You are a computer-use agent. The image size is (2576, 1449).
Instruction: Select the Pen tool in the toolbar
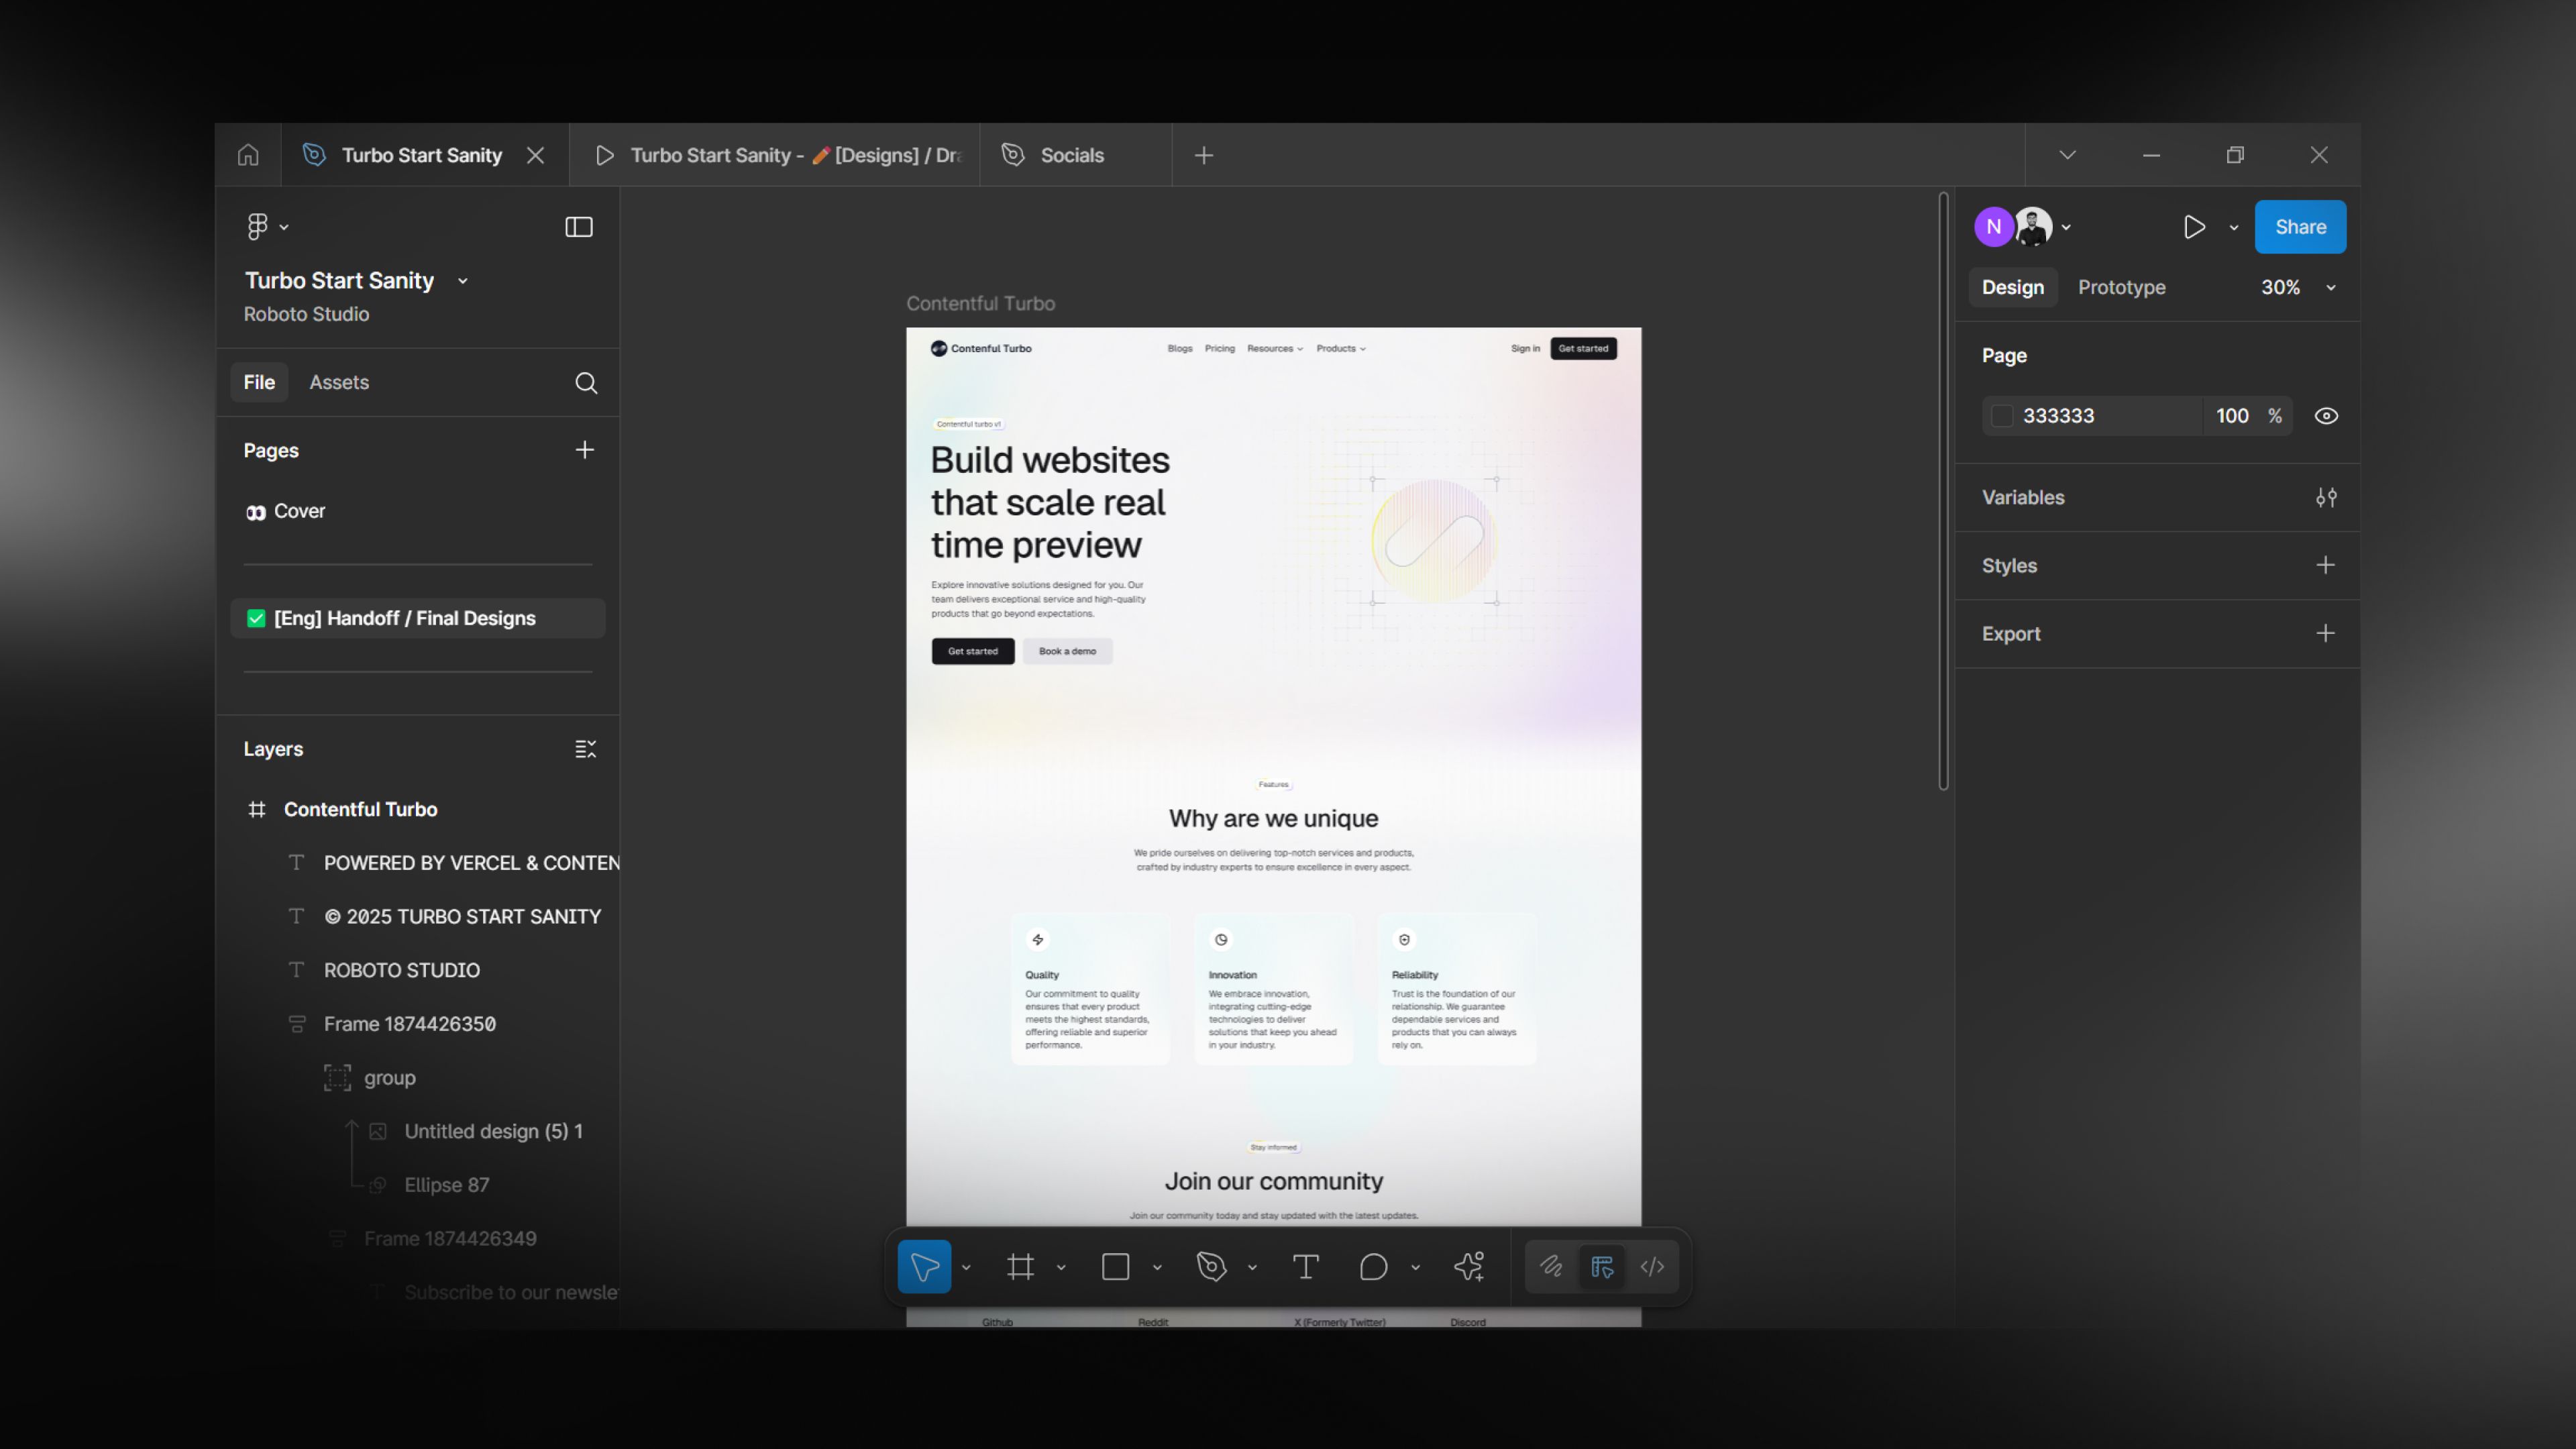[x=1211, y=1267]
